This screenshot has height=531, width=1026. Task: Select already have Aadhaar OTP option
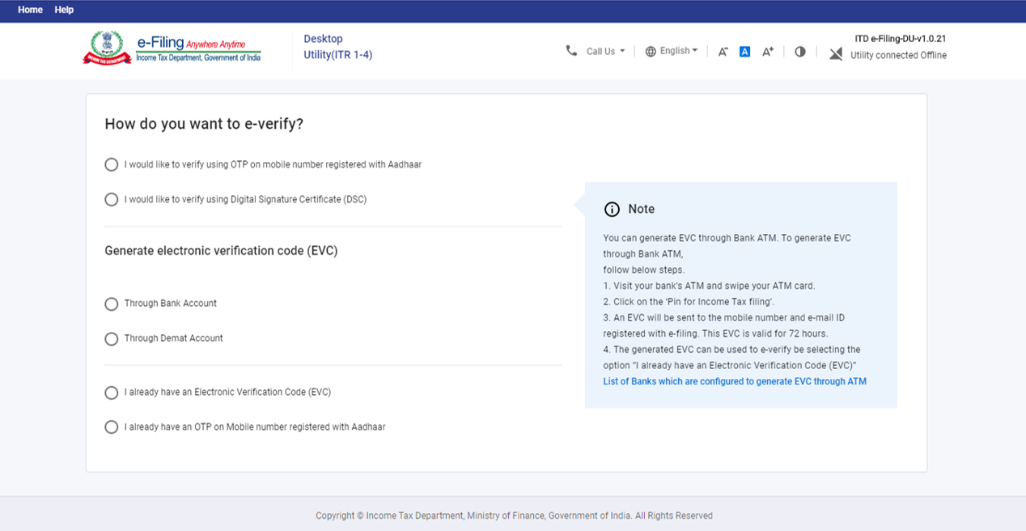pos(112,427)
